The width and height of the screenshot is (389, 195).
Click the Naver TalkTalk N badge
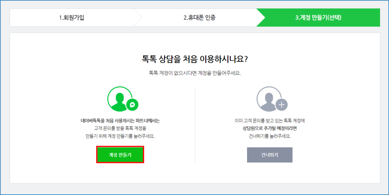click(132, 105)
